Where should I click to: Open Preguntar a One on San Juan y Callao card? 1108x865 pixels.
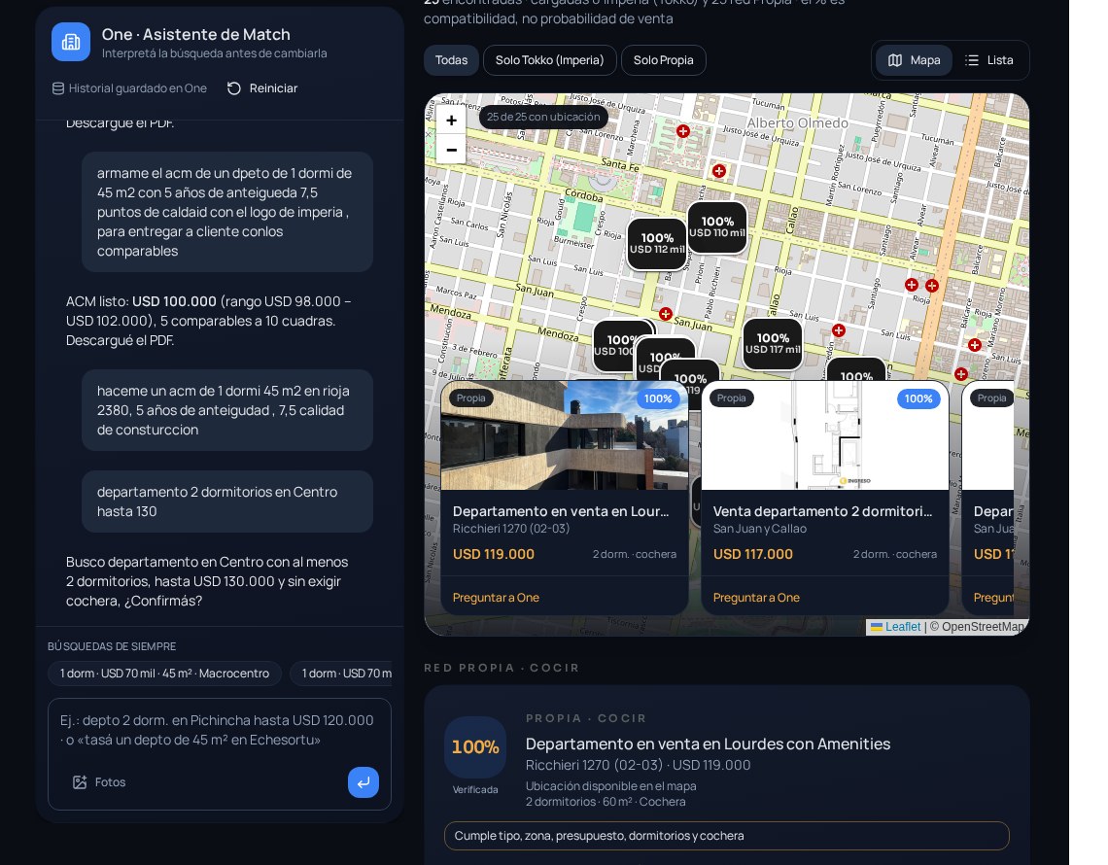[756, 597]
